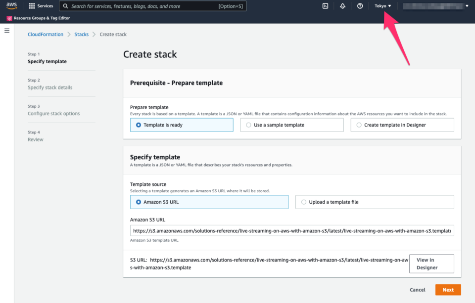The width and height of the screenshot is (475, 303).
Task: Click the CloudFormation breadcrumb link
Action: point(46,34)
